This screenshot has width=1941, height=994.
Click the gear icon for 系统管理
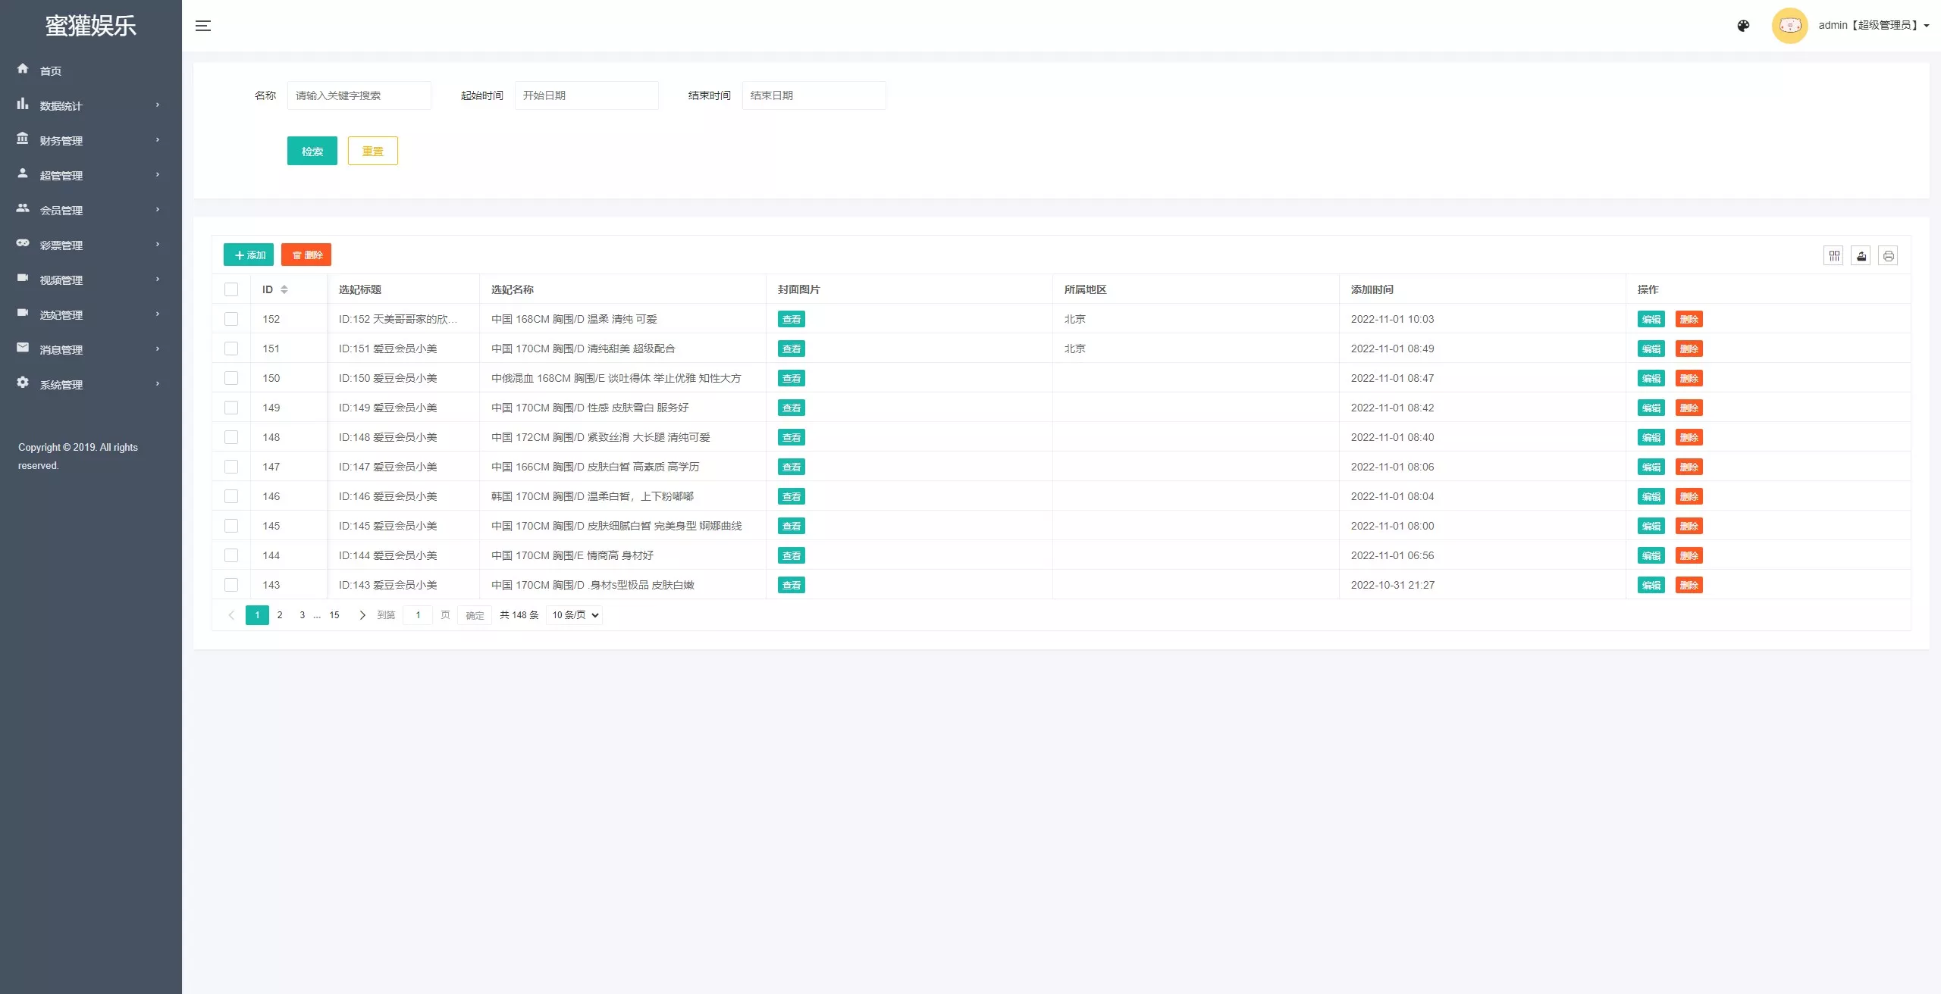pos(23,383)
